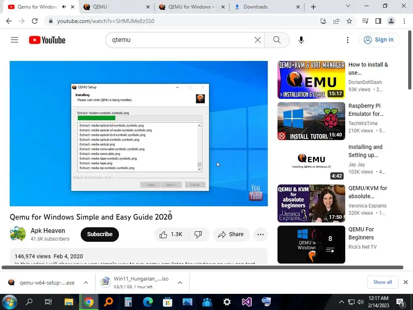Close the QEMU tab
The width and height of the screenshot is (413, 310).
[x=148, y=7]
